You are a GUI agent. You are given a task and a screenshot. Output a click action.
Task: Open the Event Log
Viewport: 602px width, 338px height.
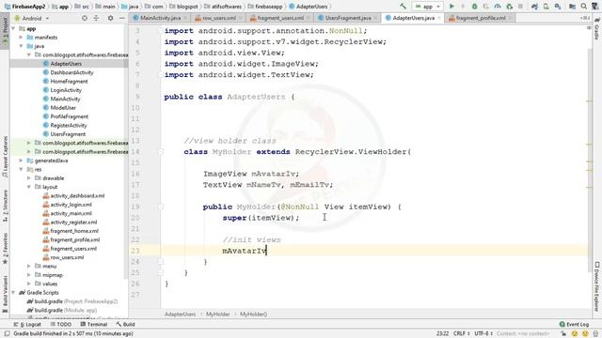click(575, 324)
